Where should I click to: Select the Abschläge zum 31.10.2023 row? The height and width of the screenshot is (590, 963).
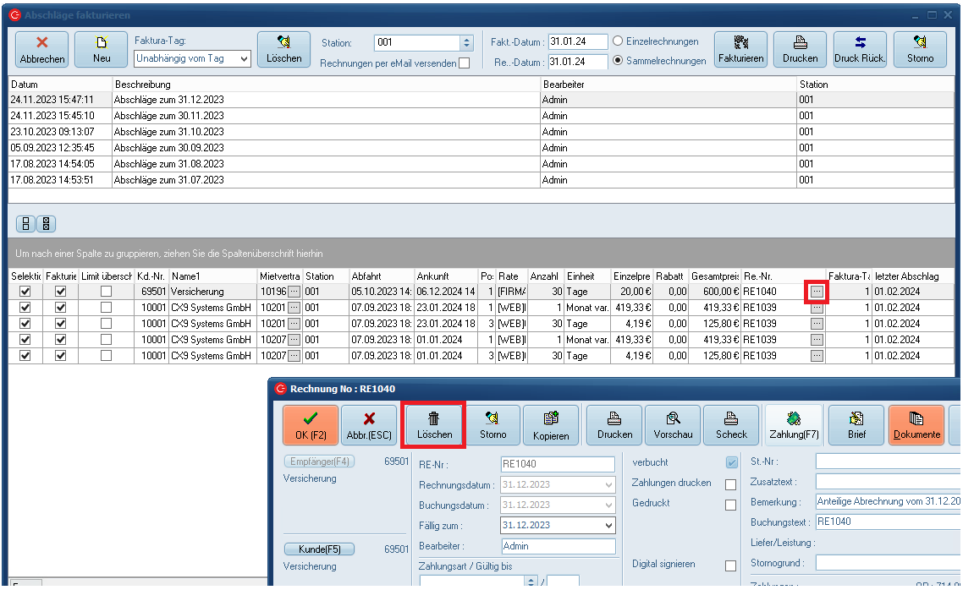pyautogui.click(x=169, y=132)
